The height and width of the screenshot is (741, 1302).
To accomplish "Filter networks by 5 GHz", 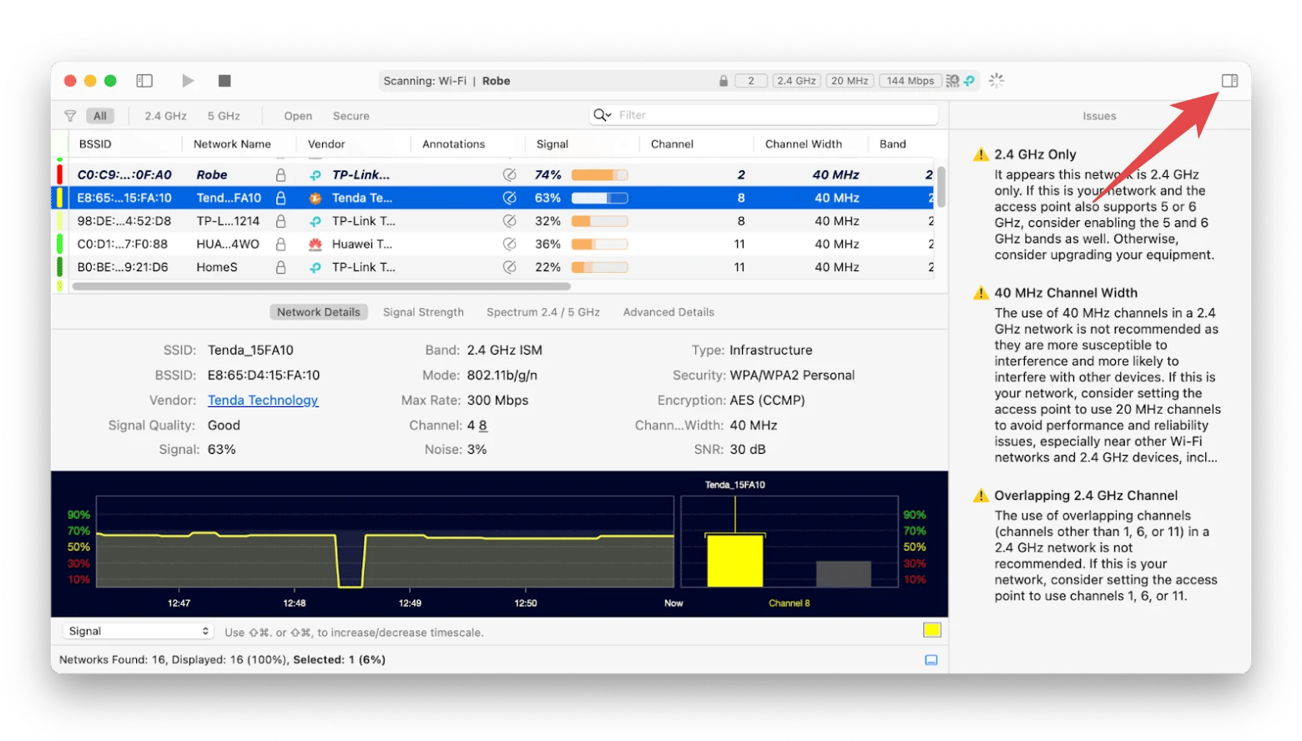I will click(224, 116).
